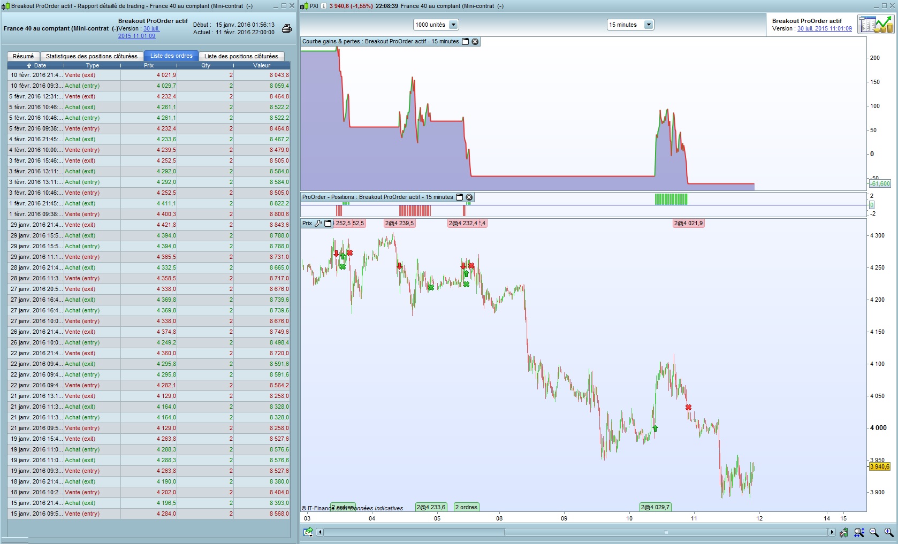Open Statistiques des positions clôturées tab
Image resolution: width=898 pixels, height=544 pixels.
tap(92, 56)
